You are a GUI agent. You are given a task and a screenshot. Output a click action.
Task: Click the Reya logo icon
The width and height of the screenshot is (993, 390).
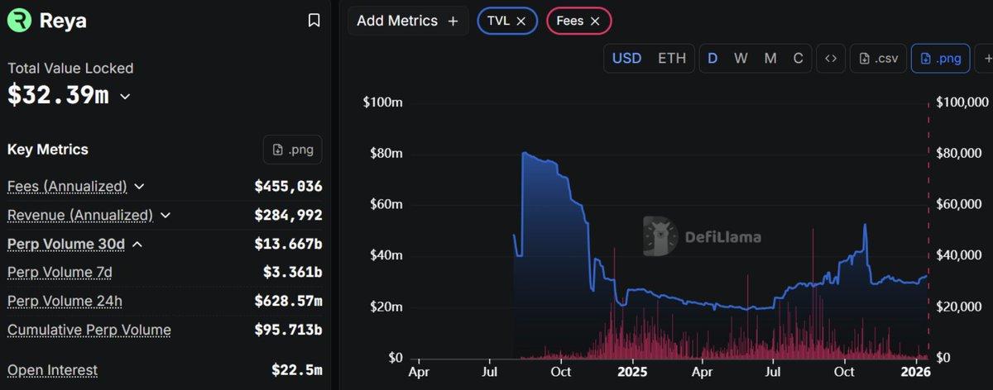(19, 21)
